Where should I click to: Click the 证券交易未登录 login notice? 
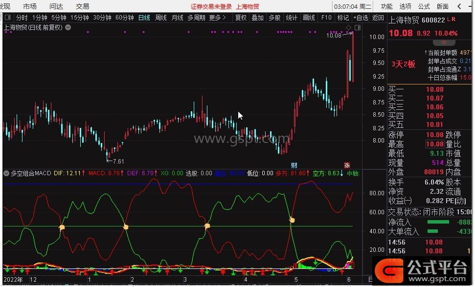pyautogui.click(x=211, y=7)
